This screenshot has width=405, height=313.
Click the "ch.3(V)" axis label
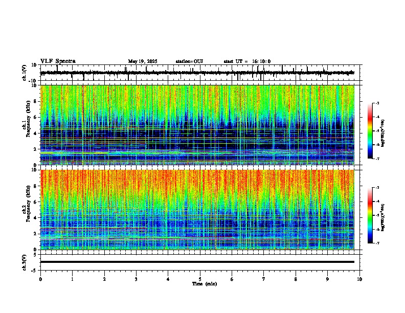coord(25,263)
